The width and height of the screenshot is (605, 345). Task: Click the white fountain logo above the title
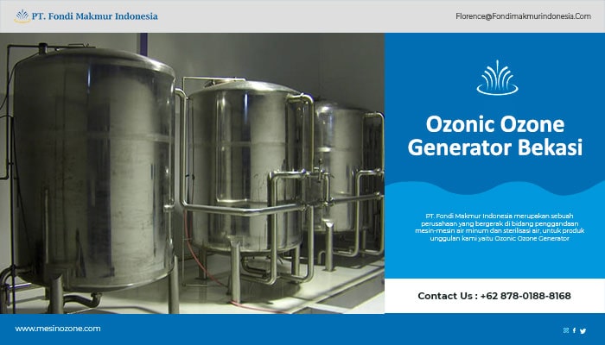pos(497,78)
